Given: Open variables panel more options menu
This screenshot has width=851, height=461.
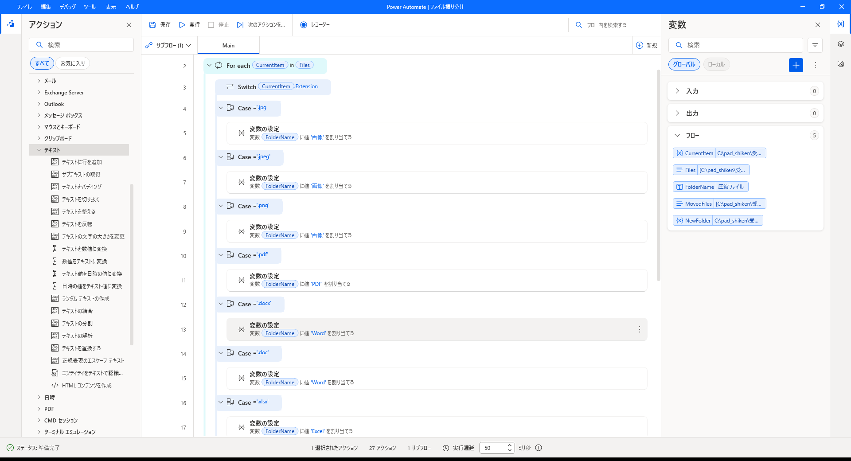Looking at the screenshot, I should click(815, 65).
